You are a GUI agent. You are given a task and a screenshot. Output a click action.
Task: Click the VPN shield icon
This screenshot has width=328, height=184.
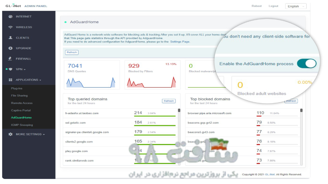11,69
